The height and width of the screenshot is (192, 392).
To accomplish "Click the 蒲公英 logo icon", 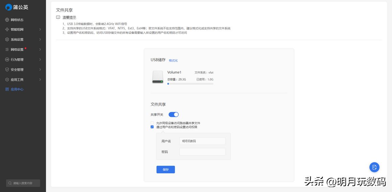I will (8, 7).
